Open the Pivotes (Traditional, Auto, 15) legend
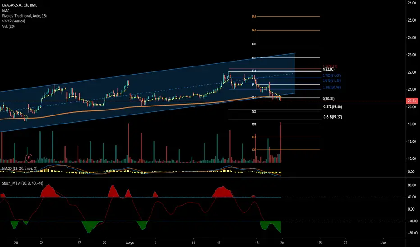420x247 pixels. 24,16
